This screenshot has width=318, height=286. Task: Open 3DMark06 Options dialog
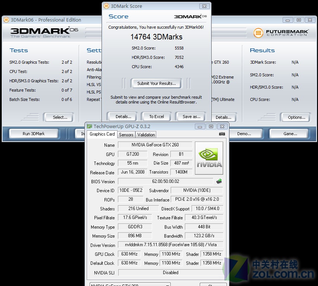295,117
